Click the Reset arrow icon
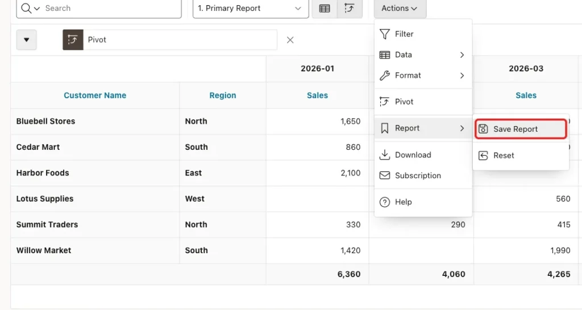The height and width of the screenshot is (310, 582). [x=483, y=156]
